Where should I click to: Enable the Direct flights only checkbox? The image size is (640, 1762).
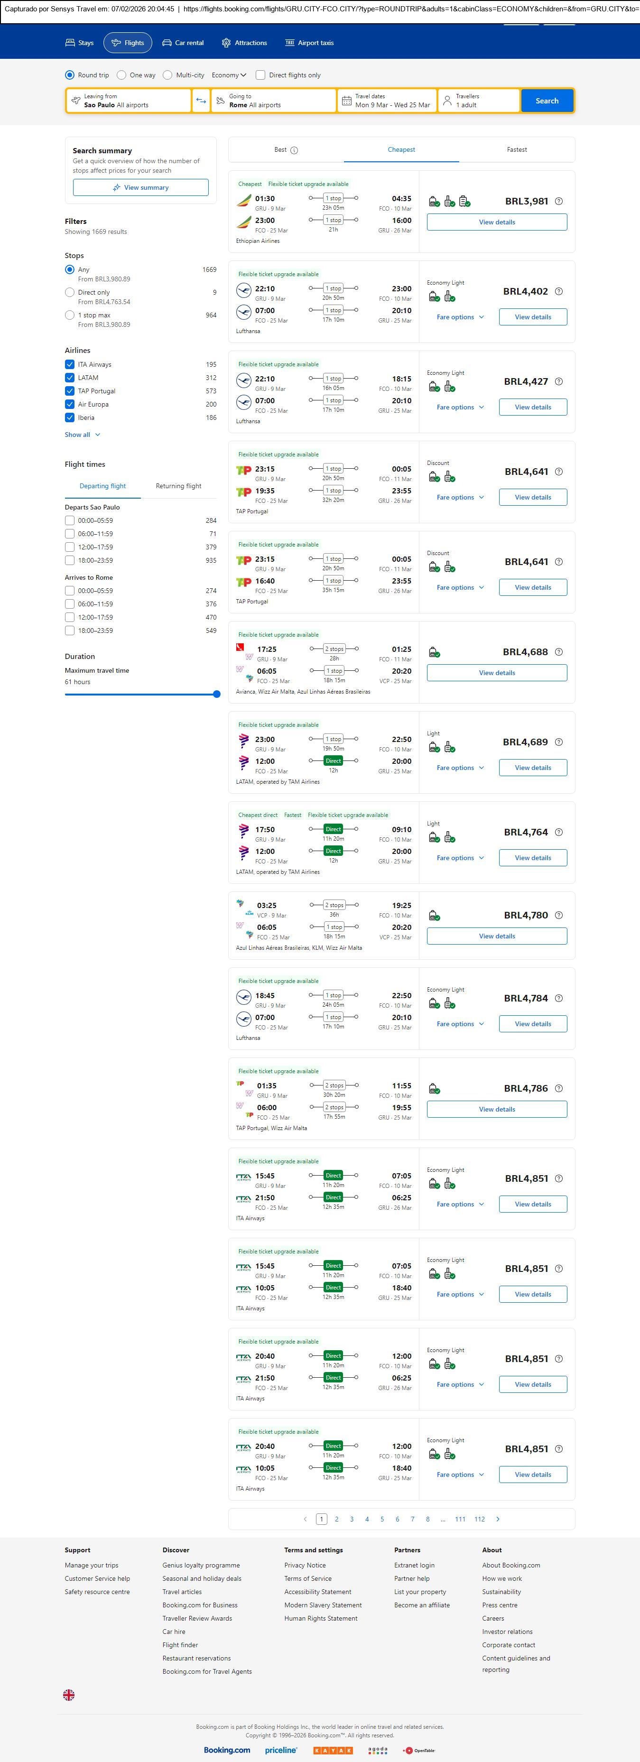click(x=260, y=75)
